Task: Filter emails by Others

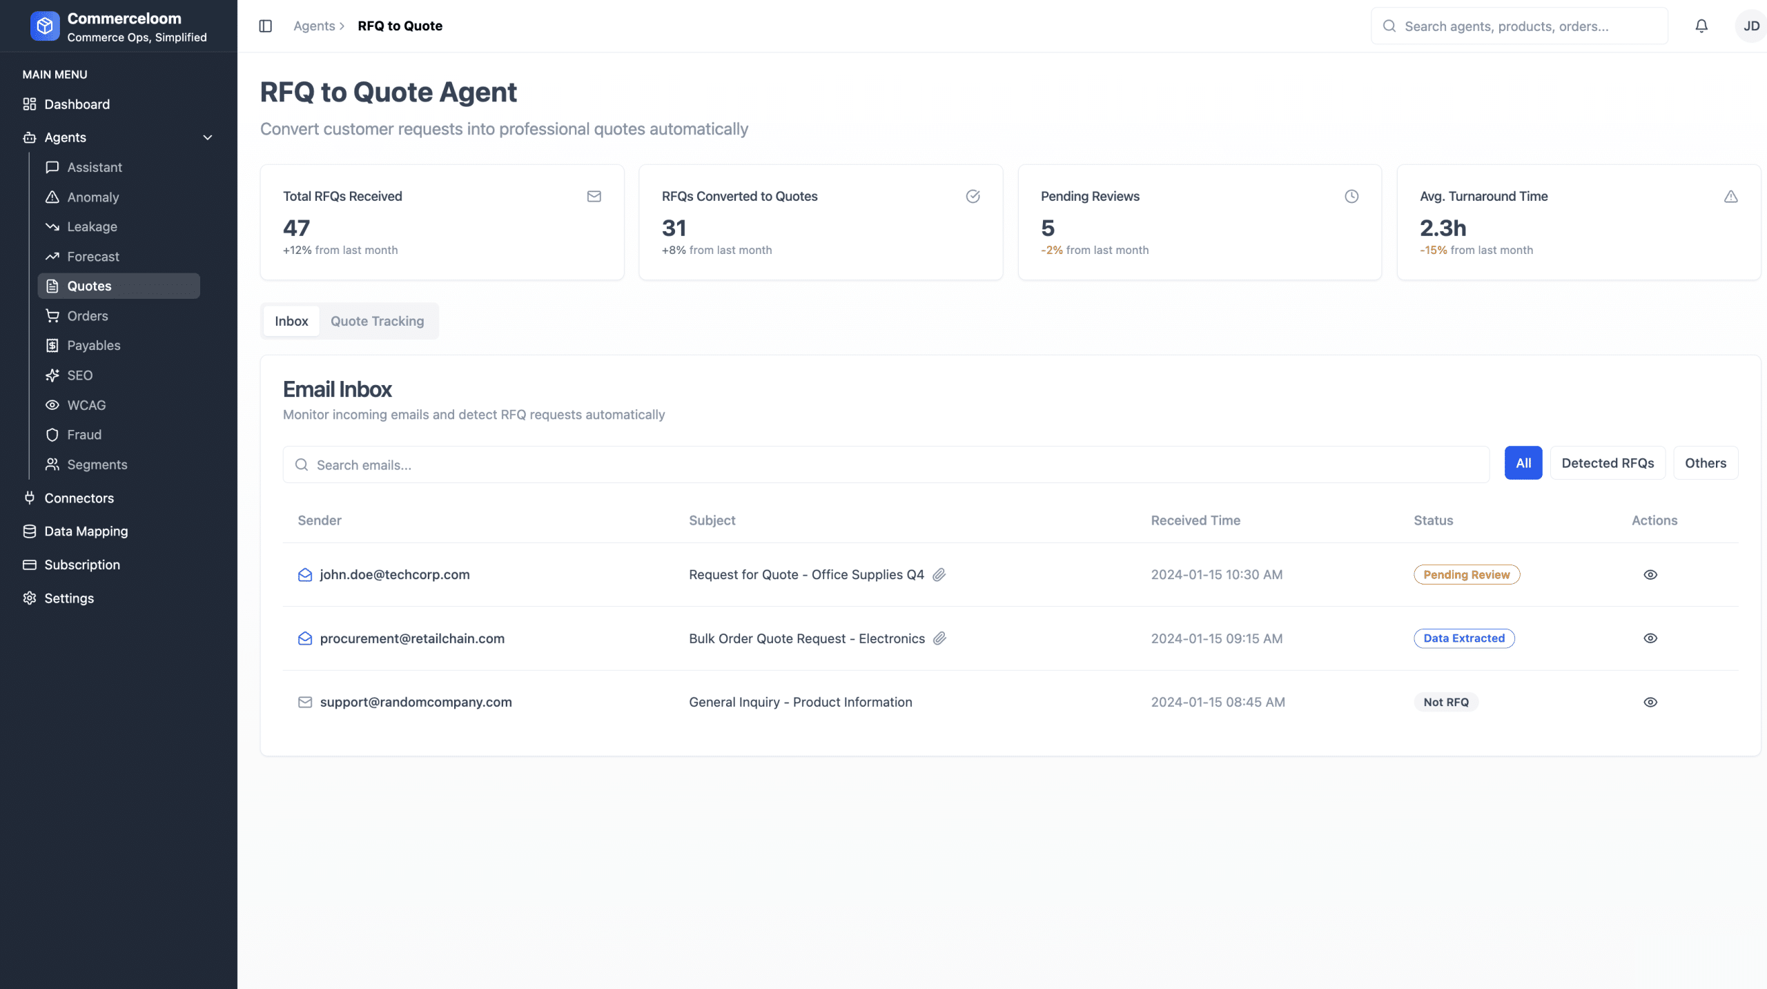Action: tap(1705, 463)
